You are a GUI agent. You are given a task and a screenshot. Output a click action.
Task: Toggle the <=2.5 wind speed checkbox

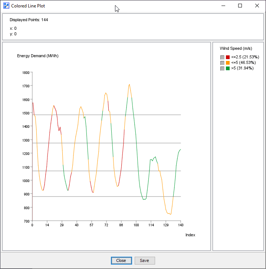pyautogui.click(x=222, y=57)
